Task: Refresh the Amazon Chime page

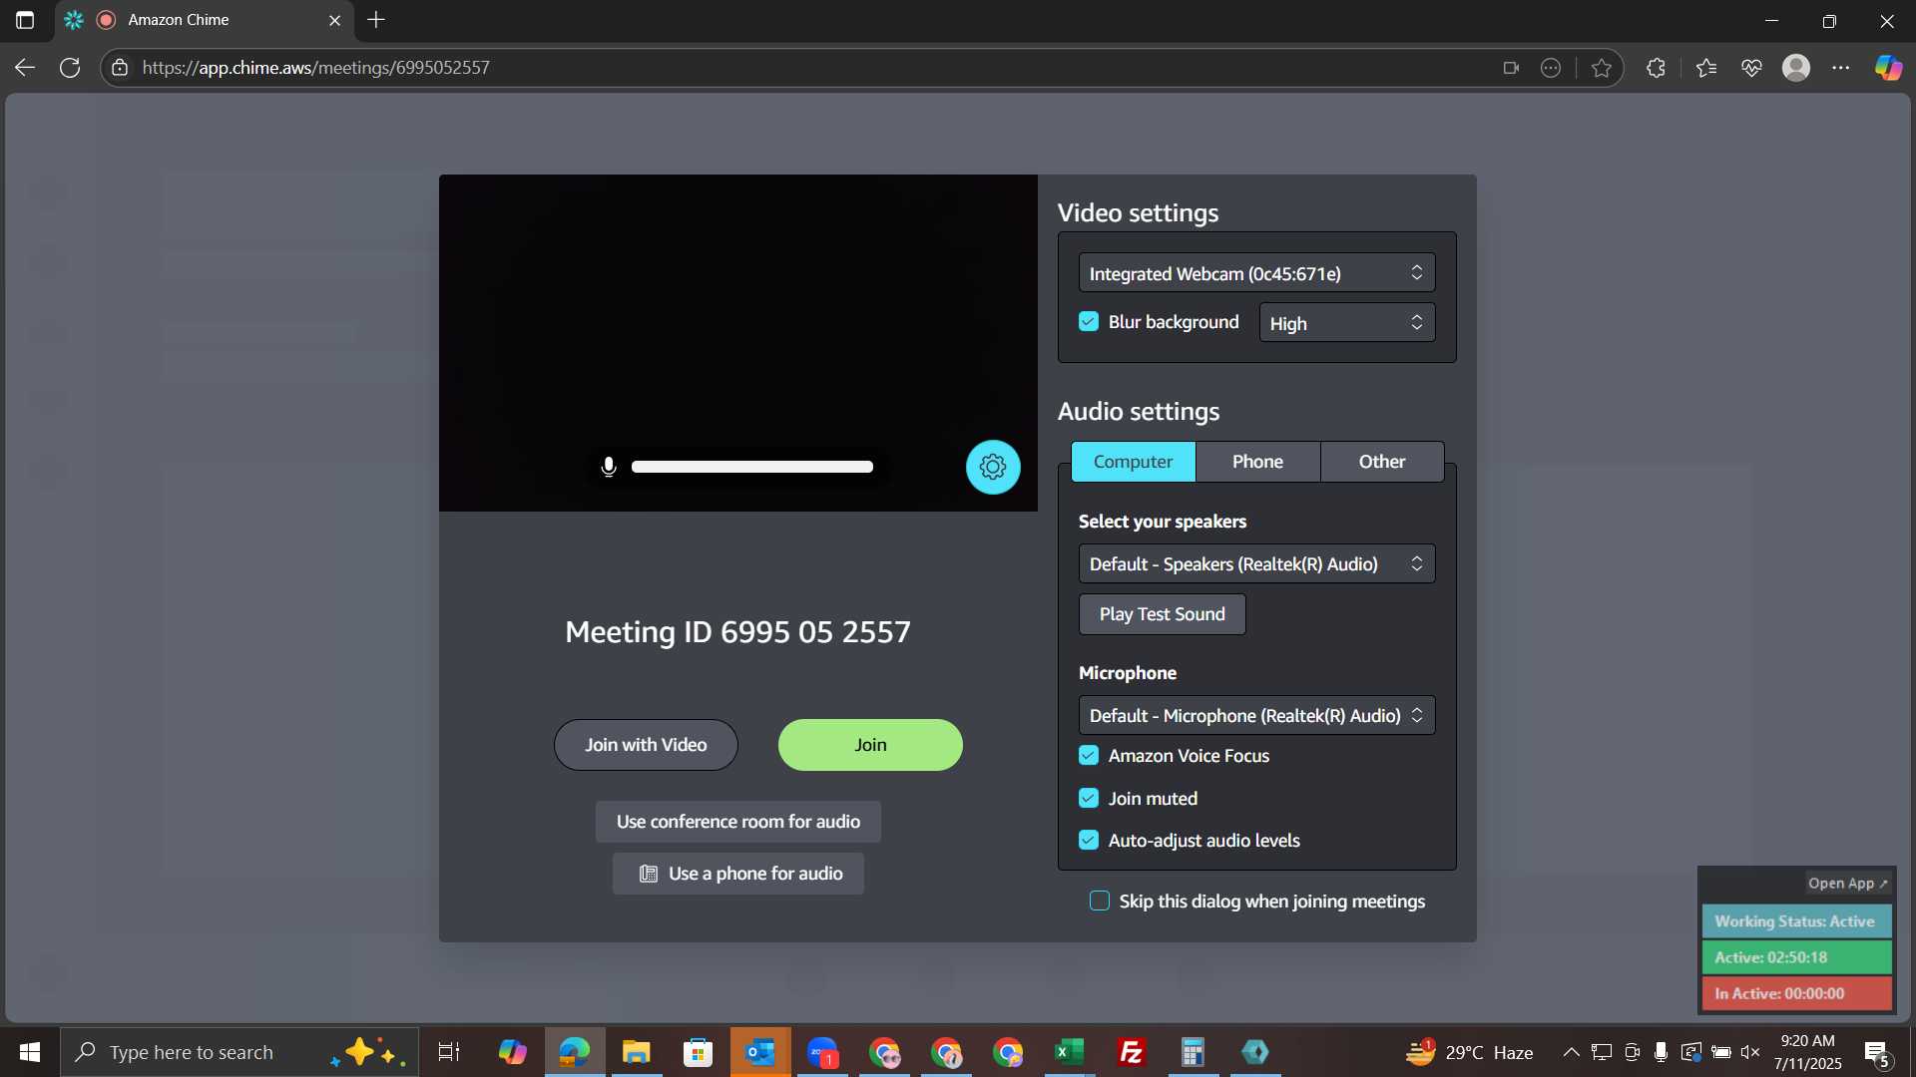Action: coord(70,68)
